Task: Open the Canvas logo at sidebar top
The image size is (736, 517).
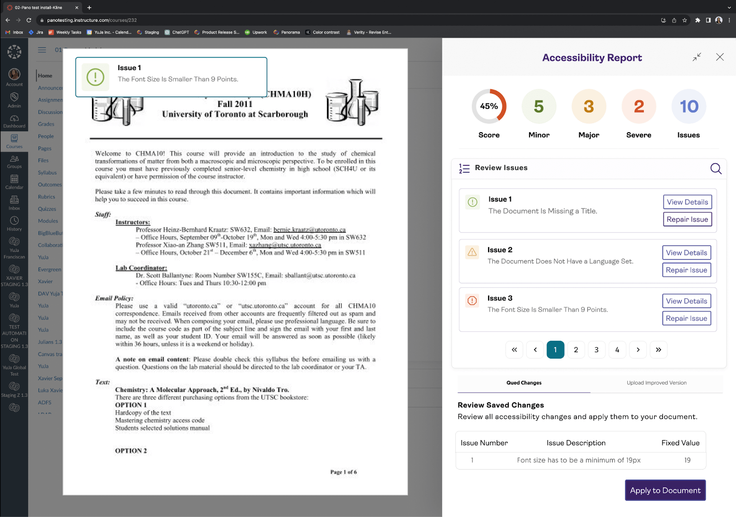Action: [14, 52]
